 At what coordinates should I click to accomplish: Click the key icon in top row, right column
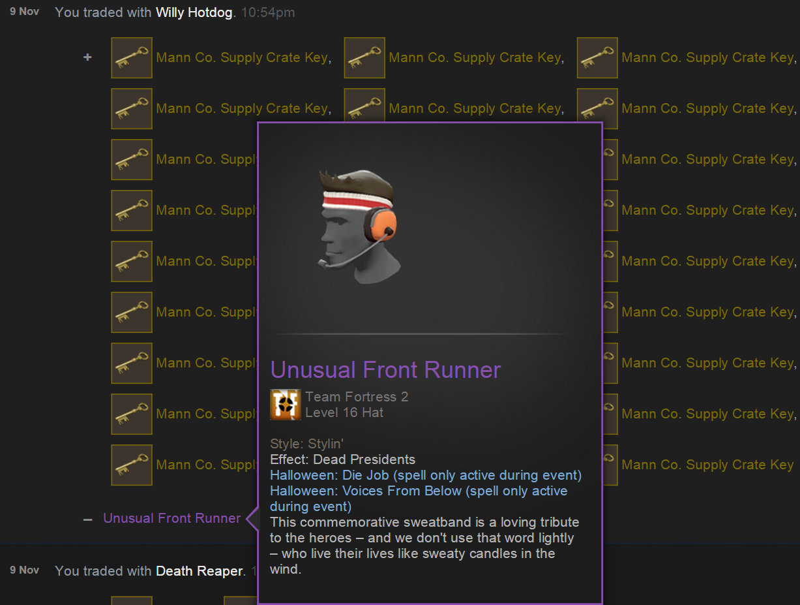[597, 58]
